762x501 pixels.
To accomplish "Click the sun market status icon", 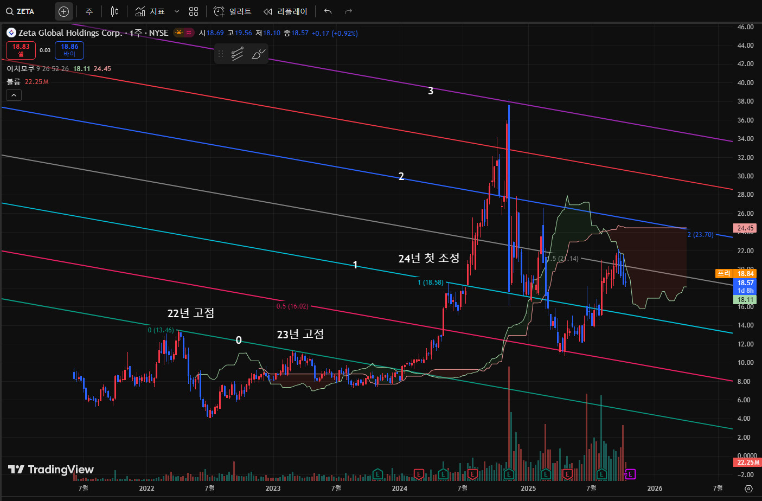I will 178,33.
